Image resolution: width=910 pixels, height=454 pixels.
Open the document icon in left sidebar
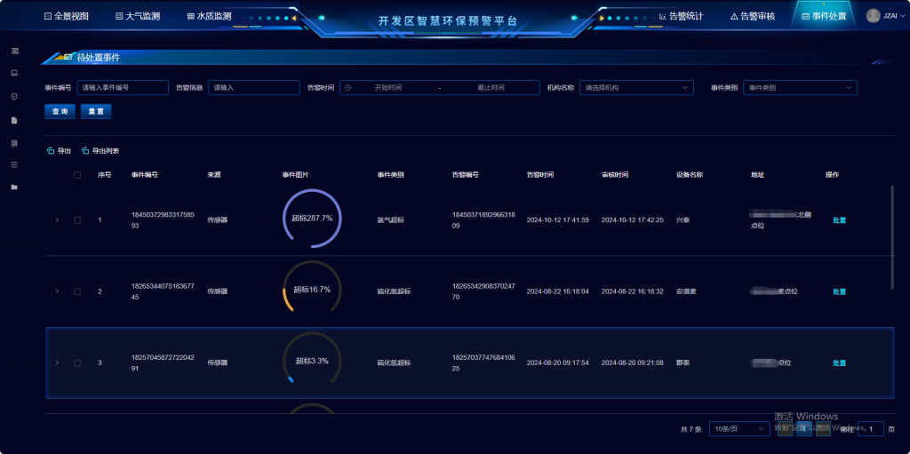[x=14, y=119]
